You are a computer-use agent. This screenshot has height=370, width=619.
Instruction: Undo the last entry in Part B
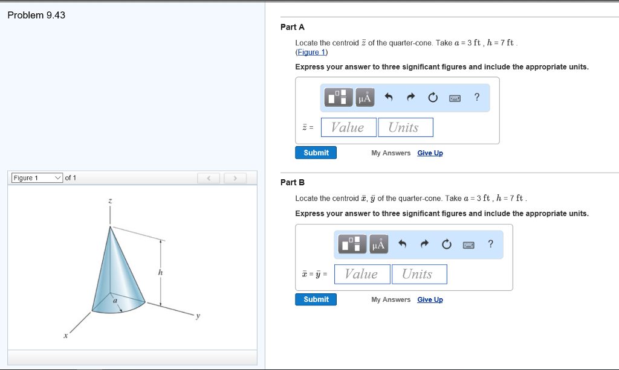point(403,244)
